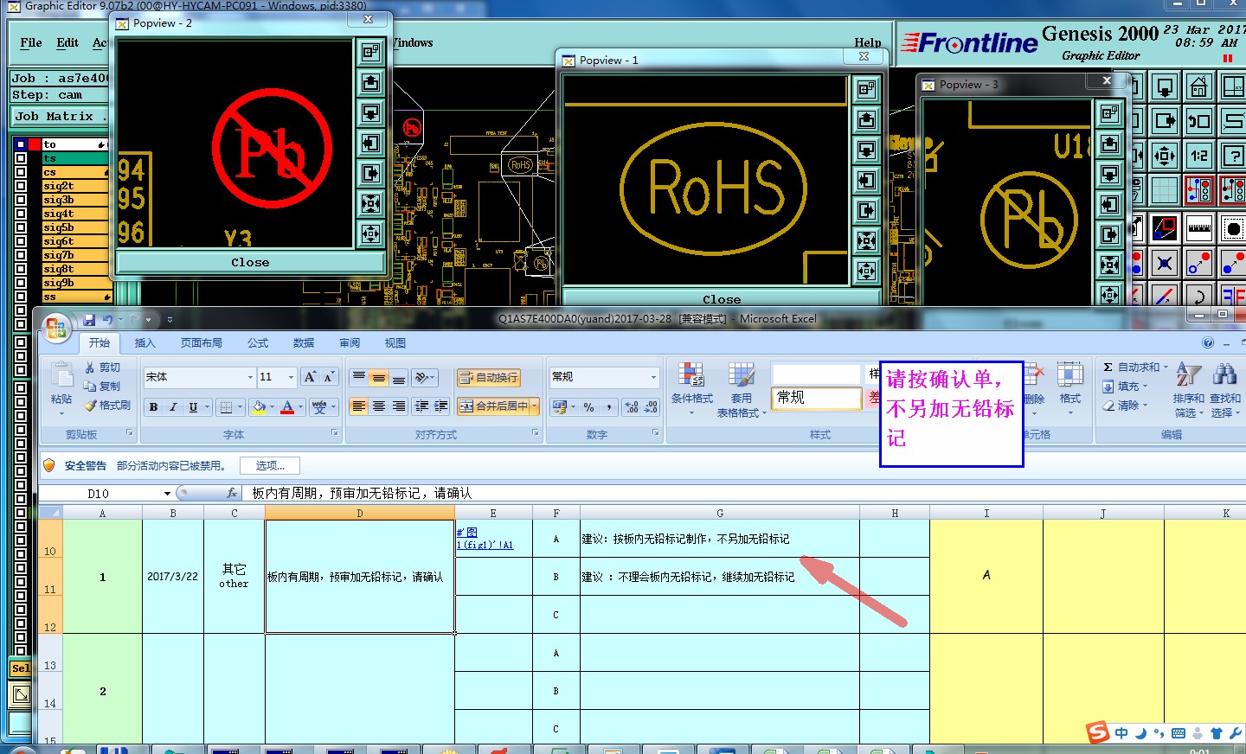This screenshot has width=1246, height=754.
Task: Open font name dropdown showing 宋体
Action: [250, 377]
